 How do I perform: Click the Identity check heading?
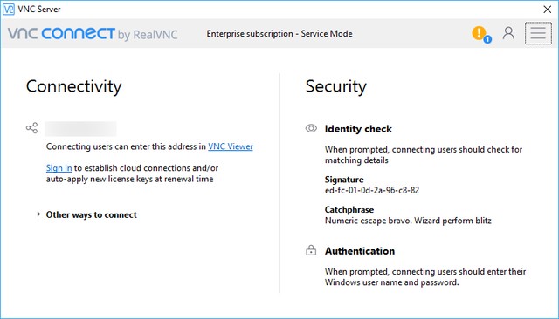click(358, 129)
